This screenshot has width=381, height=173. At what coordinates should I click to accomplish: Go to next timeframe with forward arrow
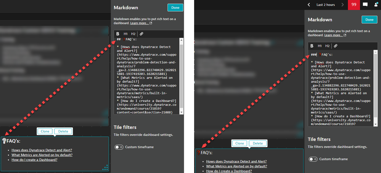342,5
